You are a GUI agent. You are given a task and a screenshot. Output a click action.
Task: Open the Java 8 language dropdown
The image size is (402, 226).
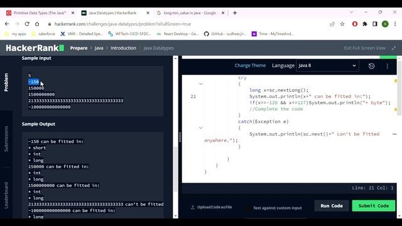pyautogui.click(x=327, y=65)
